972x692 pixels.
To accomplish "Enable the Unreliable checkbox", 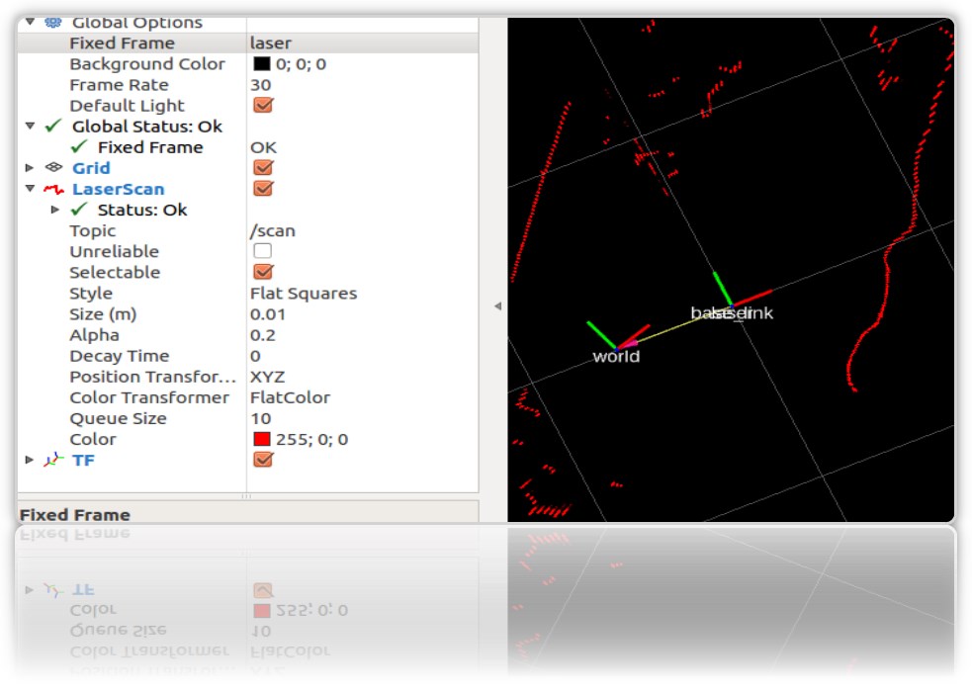I will coord(263,251).
